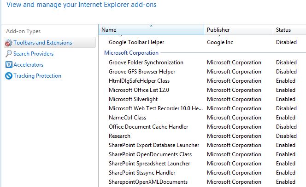Viewport: 306px width, 187px height.
Task: Select SharePoint OpenDocuments Class add-on
Action: pyautogui.click(x=150, y=154)
